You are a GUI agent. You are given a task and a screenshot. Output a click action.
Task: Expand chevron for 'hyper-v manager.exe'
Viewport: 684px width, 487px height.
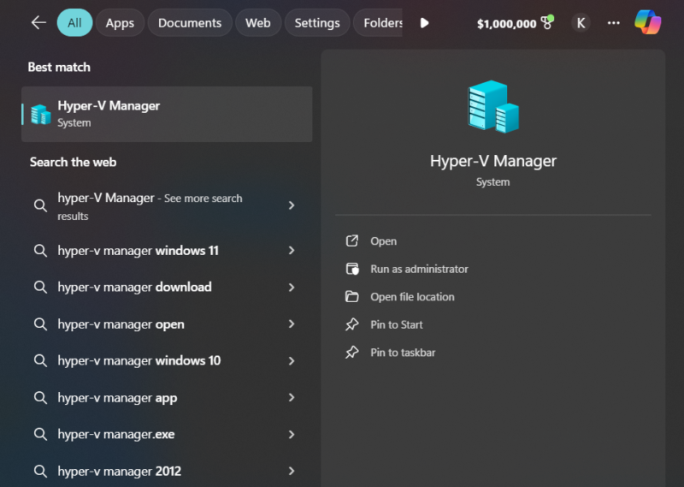[292, 434]
